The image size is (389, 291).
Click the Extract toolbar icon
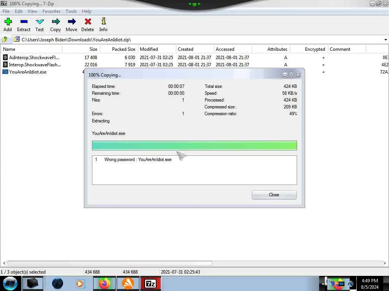(x=24, y=22)
